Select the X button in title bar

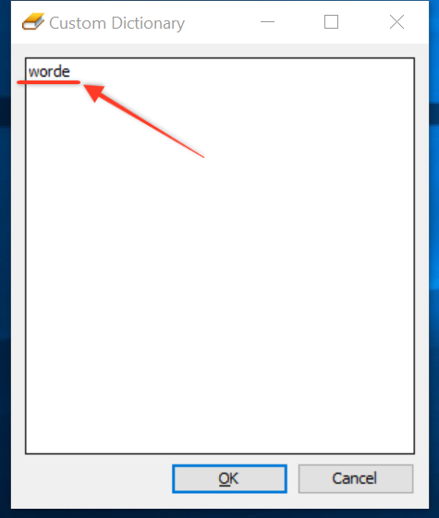[x=396, y=22]
